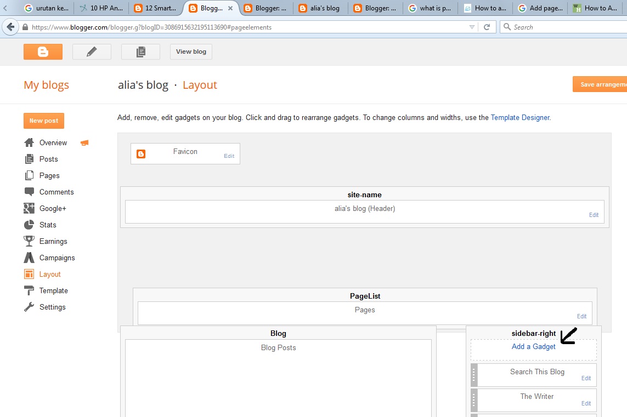
Task: Switch to the 'How to A...' wikiHow tab
Action: pyautogui.click(x=595, y=8)
